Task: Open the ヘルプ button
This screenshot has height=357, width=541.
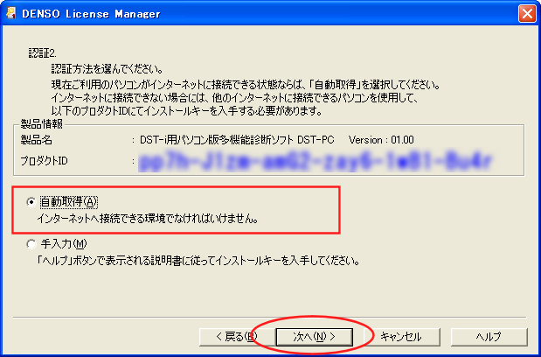Action: 489,337
